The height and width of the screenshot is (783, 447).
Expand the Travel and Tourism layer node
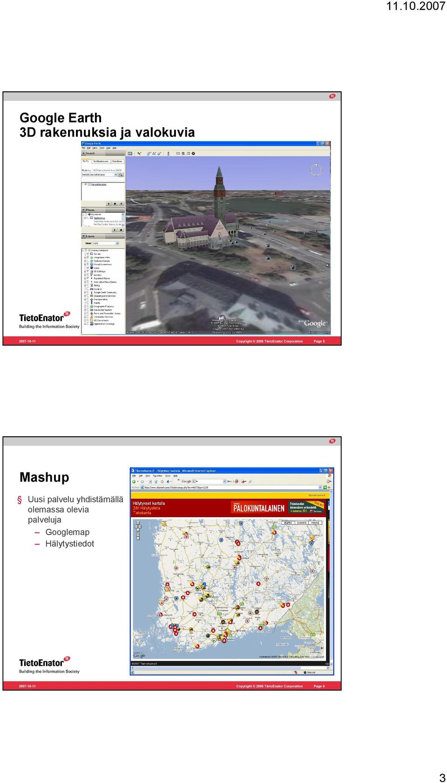click(x=85, y=310)
